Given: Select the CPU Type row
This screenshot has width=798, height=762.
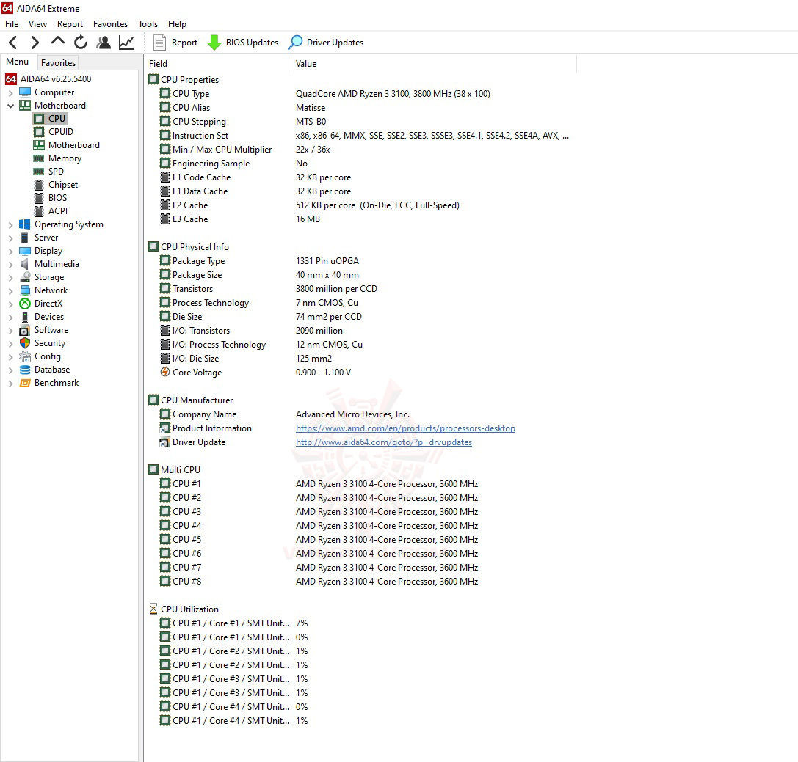Looking at the screenshot, I should pos(361,94).
